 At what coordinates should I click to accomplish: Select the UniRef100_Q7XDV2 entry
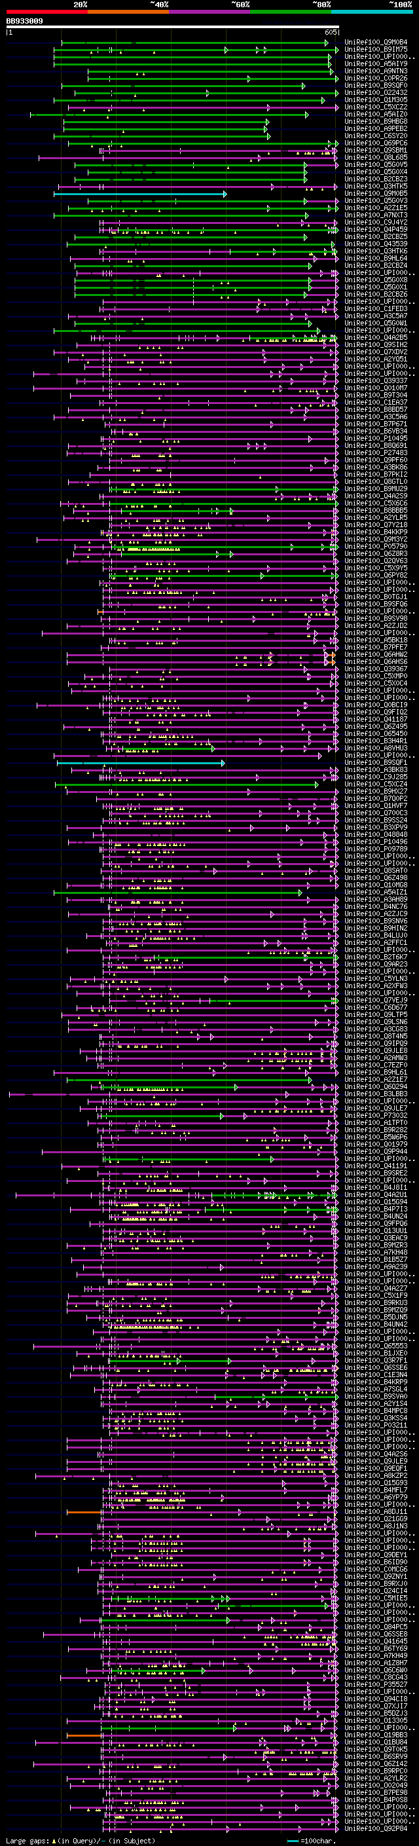[x=376, y=352]
